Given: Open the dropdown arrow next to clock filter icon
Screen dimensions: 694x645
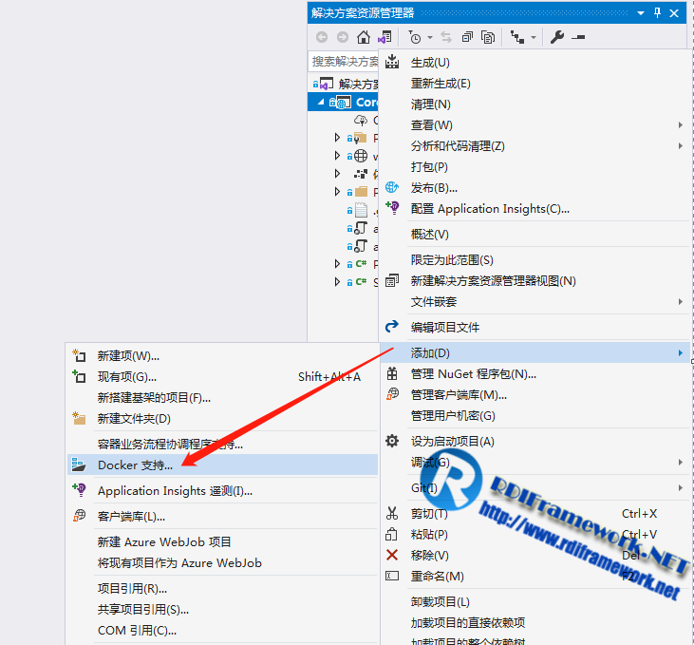Looking at the screenshot, I should click(430, 38).
